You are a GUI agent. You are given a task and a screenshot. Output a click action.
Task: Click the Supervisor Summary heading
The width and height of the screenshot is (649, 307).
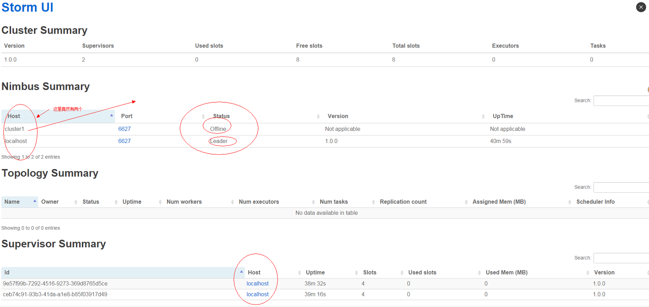click(x=54, y=244)
